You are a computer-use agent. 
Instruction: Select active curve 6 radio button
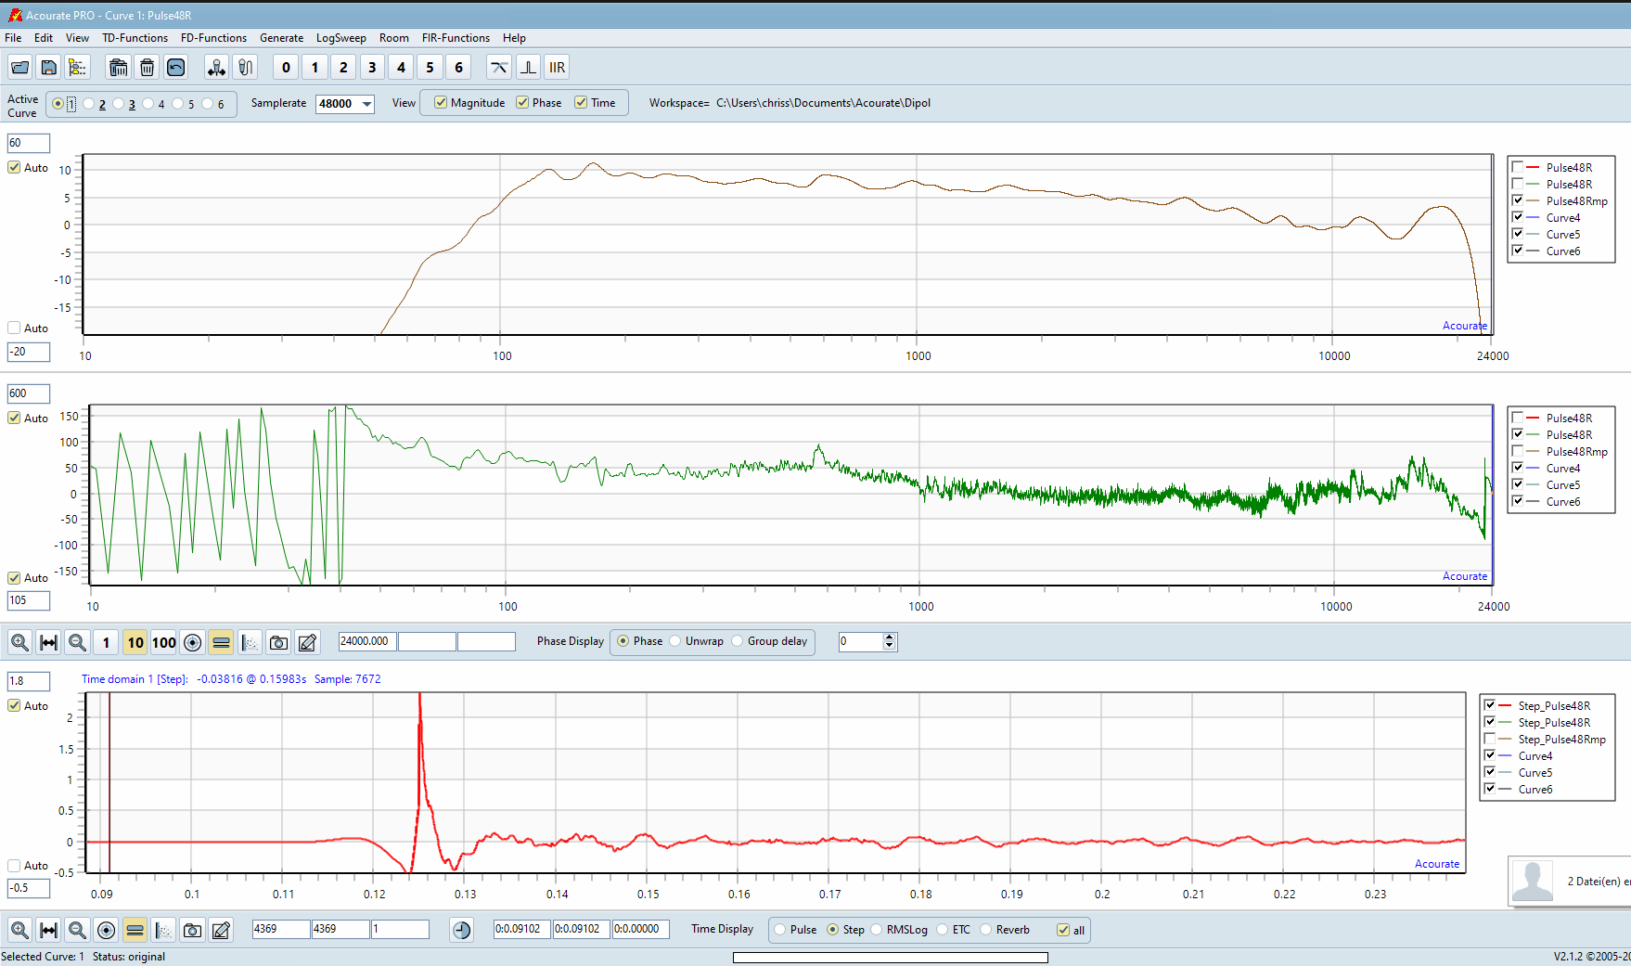(x=207, y=104)
